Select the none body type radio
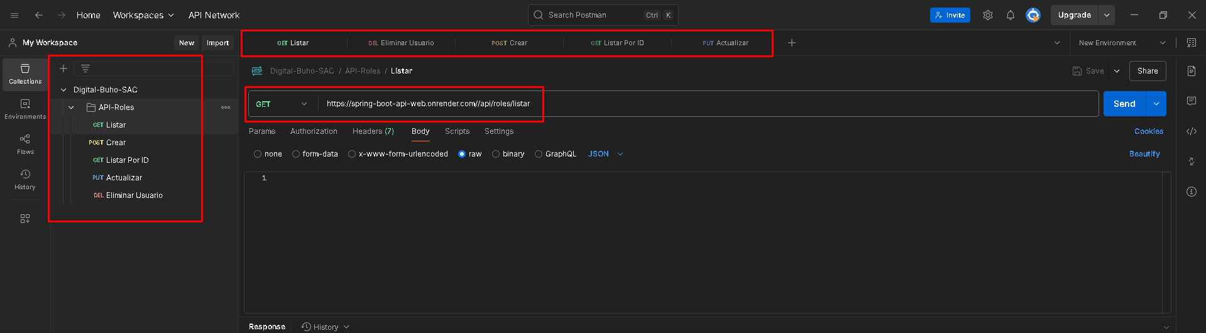The width and height of the screenshot is (1206, 333). [x=258, y=154]
